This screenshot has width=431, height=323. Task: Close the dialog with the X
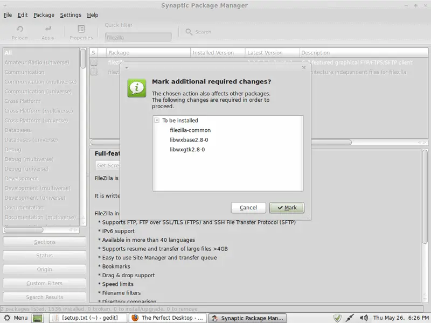tap(304, 68)
